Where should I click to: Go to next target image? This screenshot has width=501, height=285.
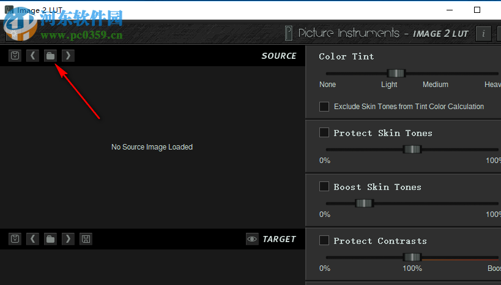click(x=68, y=239)
